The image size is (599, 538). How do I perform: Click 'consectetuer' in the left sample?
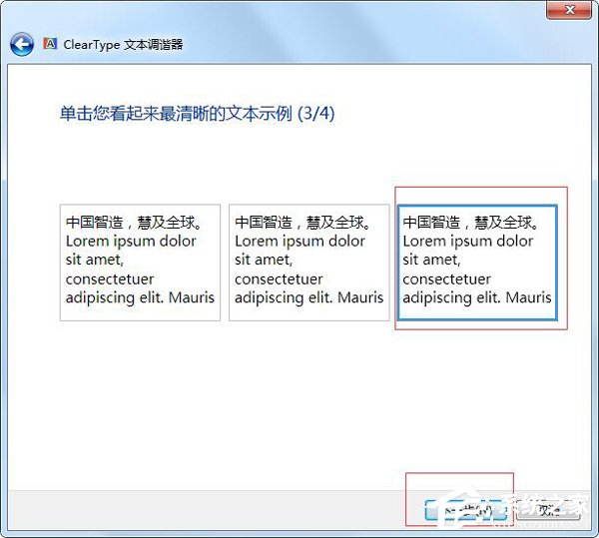(x=110, y=278)
